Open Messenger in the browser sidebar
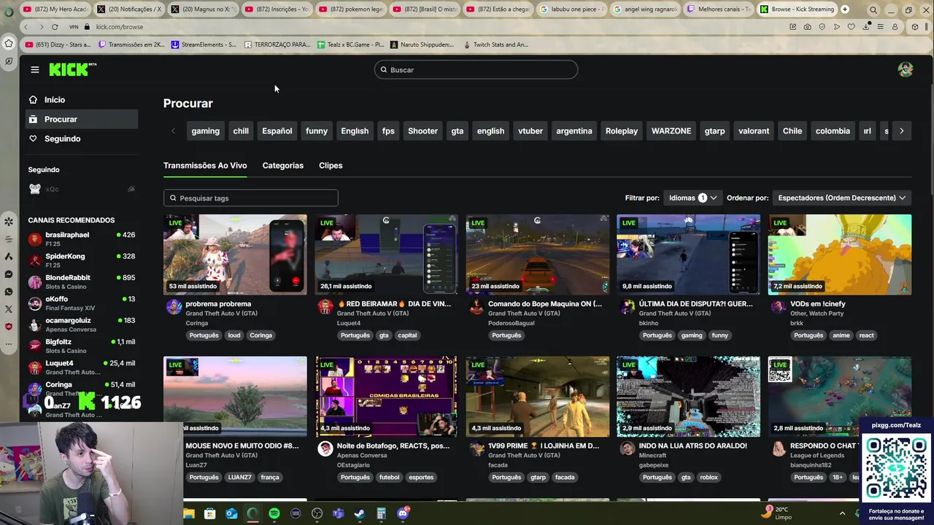934x525 pixels. click(9, 274)
